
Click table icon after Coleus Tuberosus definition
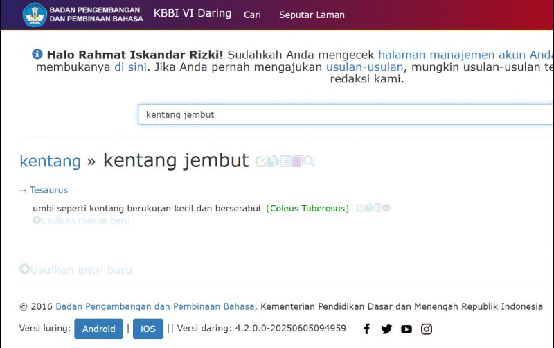tap(378, 207)
